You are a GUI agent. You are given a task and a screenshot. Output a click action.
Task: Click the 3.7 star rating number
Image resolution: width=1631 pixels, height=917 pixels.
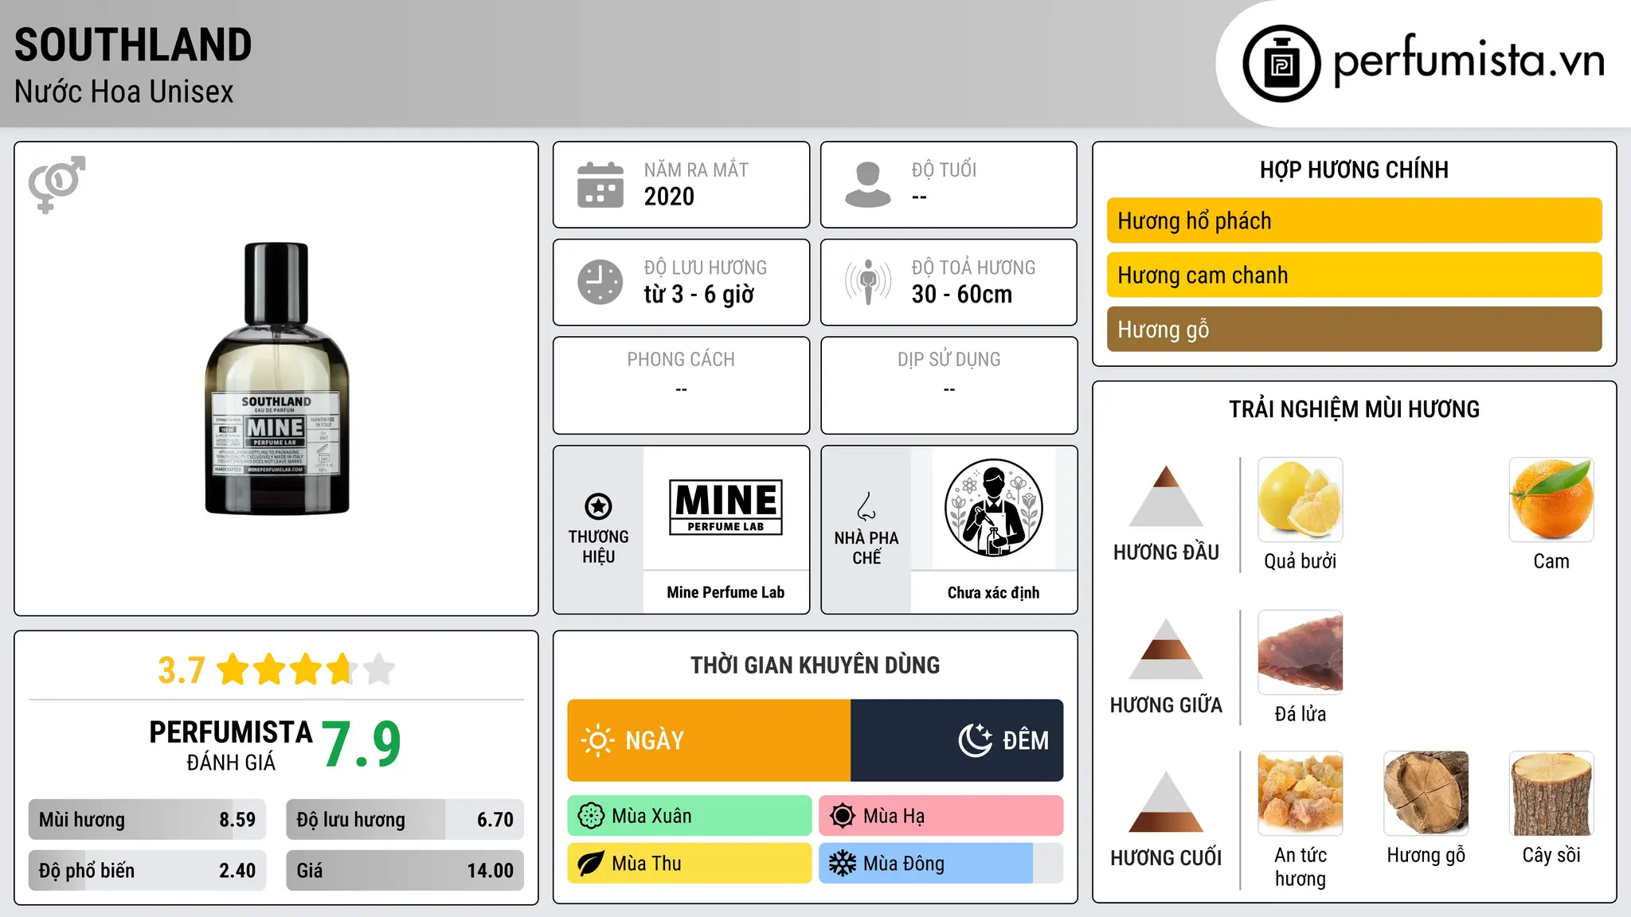point(182,670)
